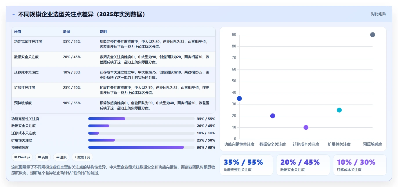Click the 预算敏感度 progress bar
The width and height of the screenshot is (398, 187).
click(141, 147)
